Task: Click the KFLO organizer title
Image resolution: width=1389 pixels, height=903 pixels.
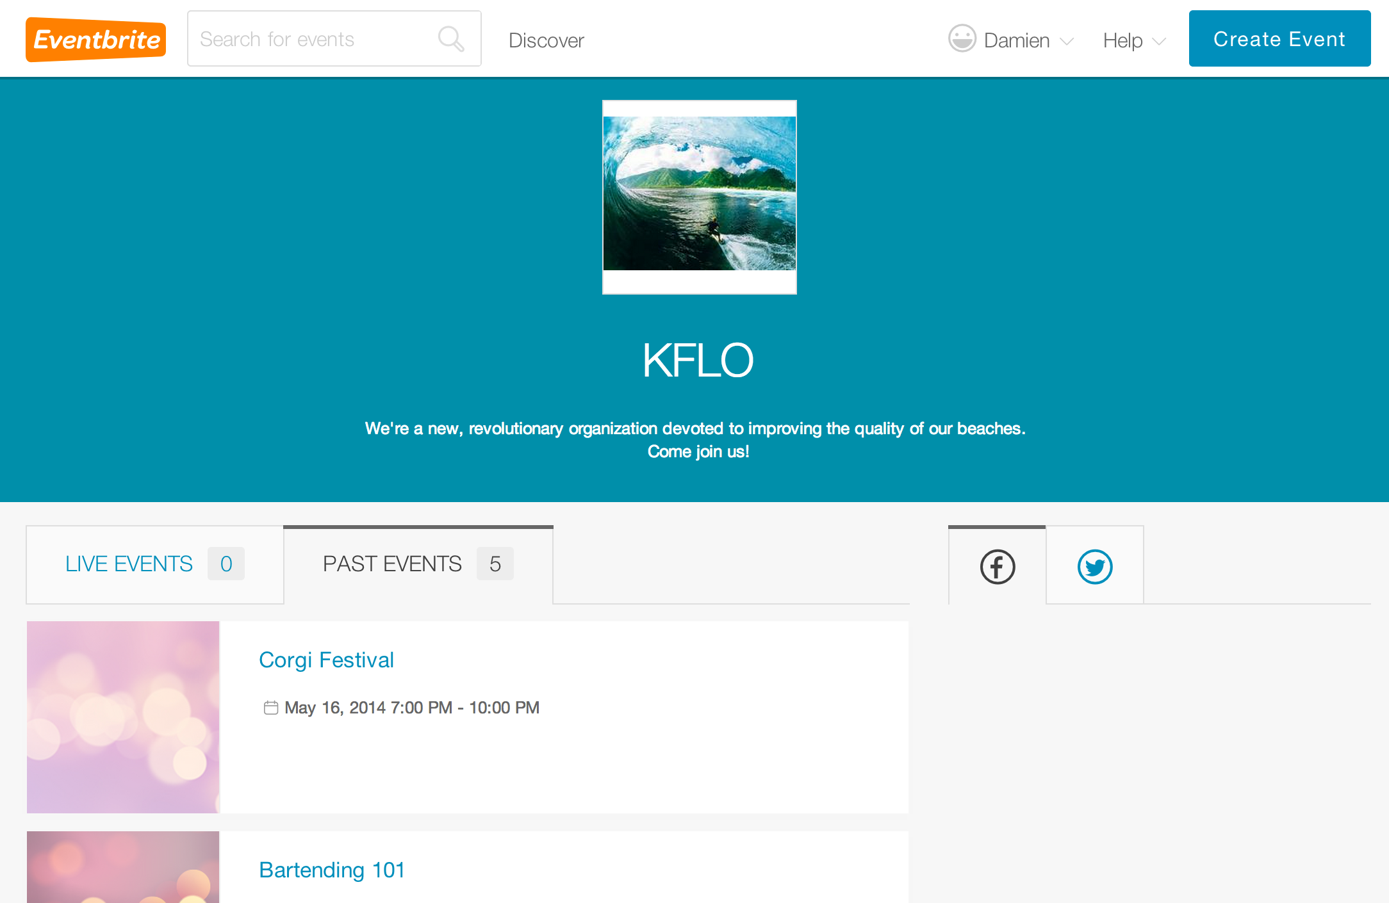Action: 698,361
